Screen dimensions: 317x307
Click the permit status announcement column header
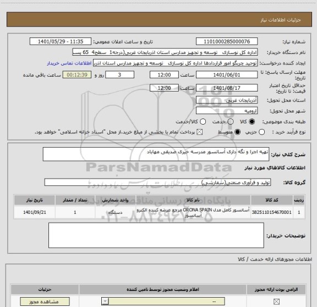(x=163, y=289)
